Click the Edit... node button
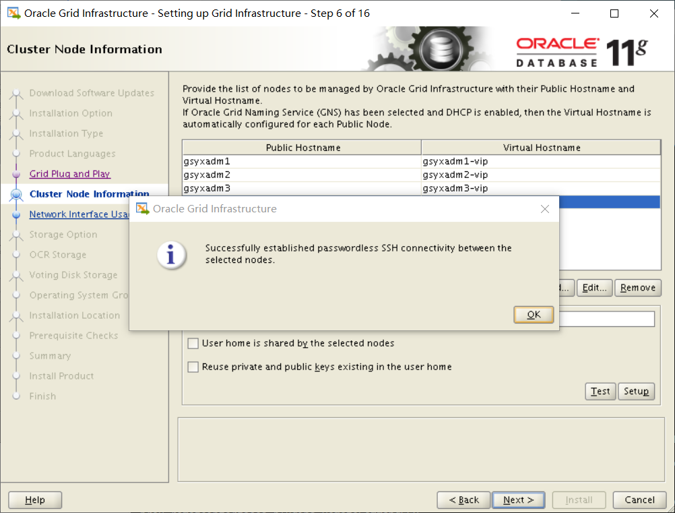This screenshot has height=513, width=675. point(594,288)
